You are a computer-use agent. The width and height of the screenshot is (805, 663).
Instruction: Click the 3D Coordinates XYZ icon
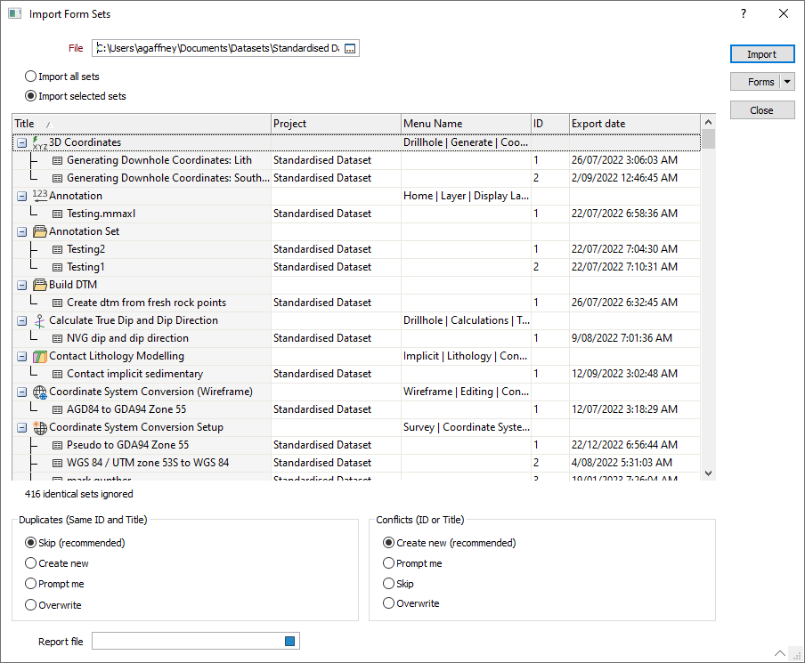pyautogui.click(x=39, y=142)
